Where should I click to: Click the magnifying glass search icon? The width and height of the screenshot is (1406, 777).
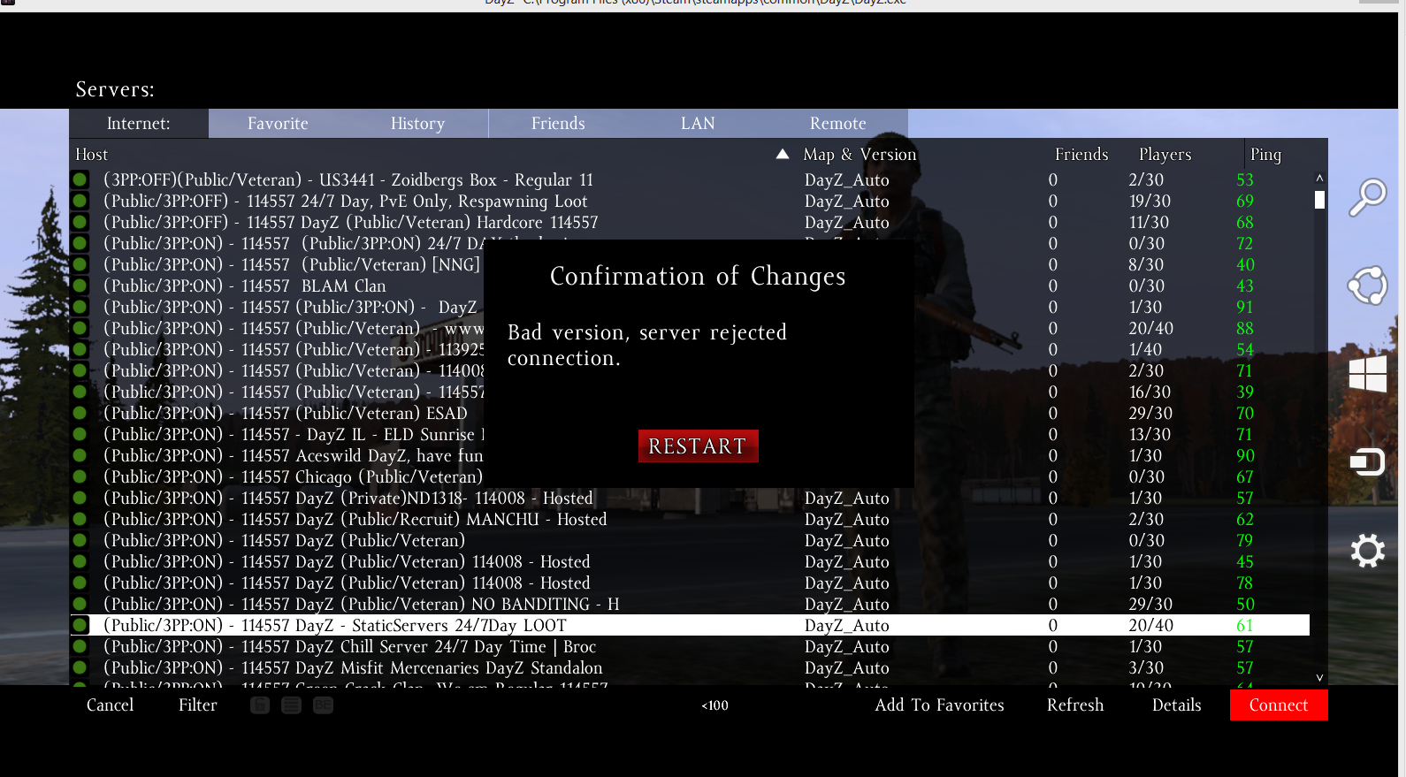pos(1367,198)
